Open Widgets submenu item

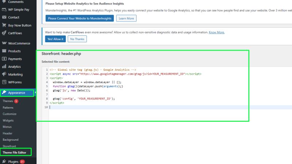(8, 120)
